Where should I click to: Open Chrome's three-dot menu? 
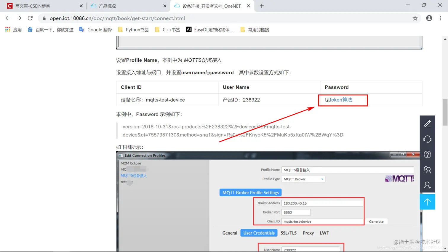[x=440, y=18]
